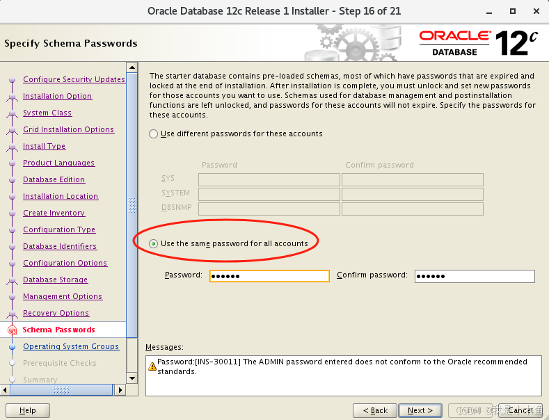Click the Database Edition step bullet

coord(13,180)
